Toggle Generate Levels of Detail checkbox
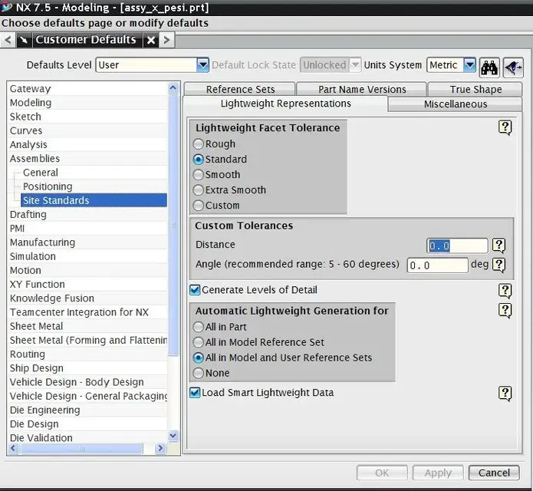This screenshot has height=491, width=533. (x=195, y=290)
